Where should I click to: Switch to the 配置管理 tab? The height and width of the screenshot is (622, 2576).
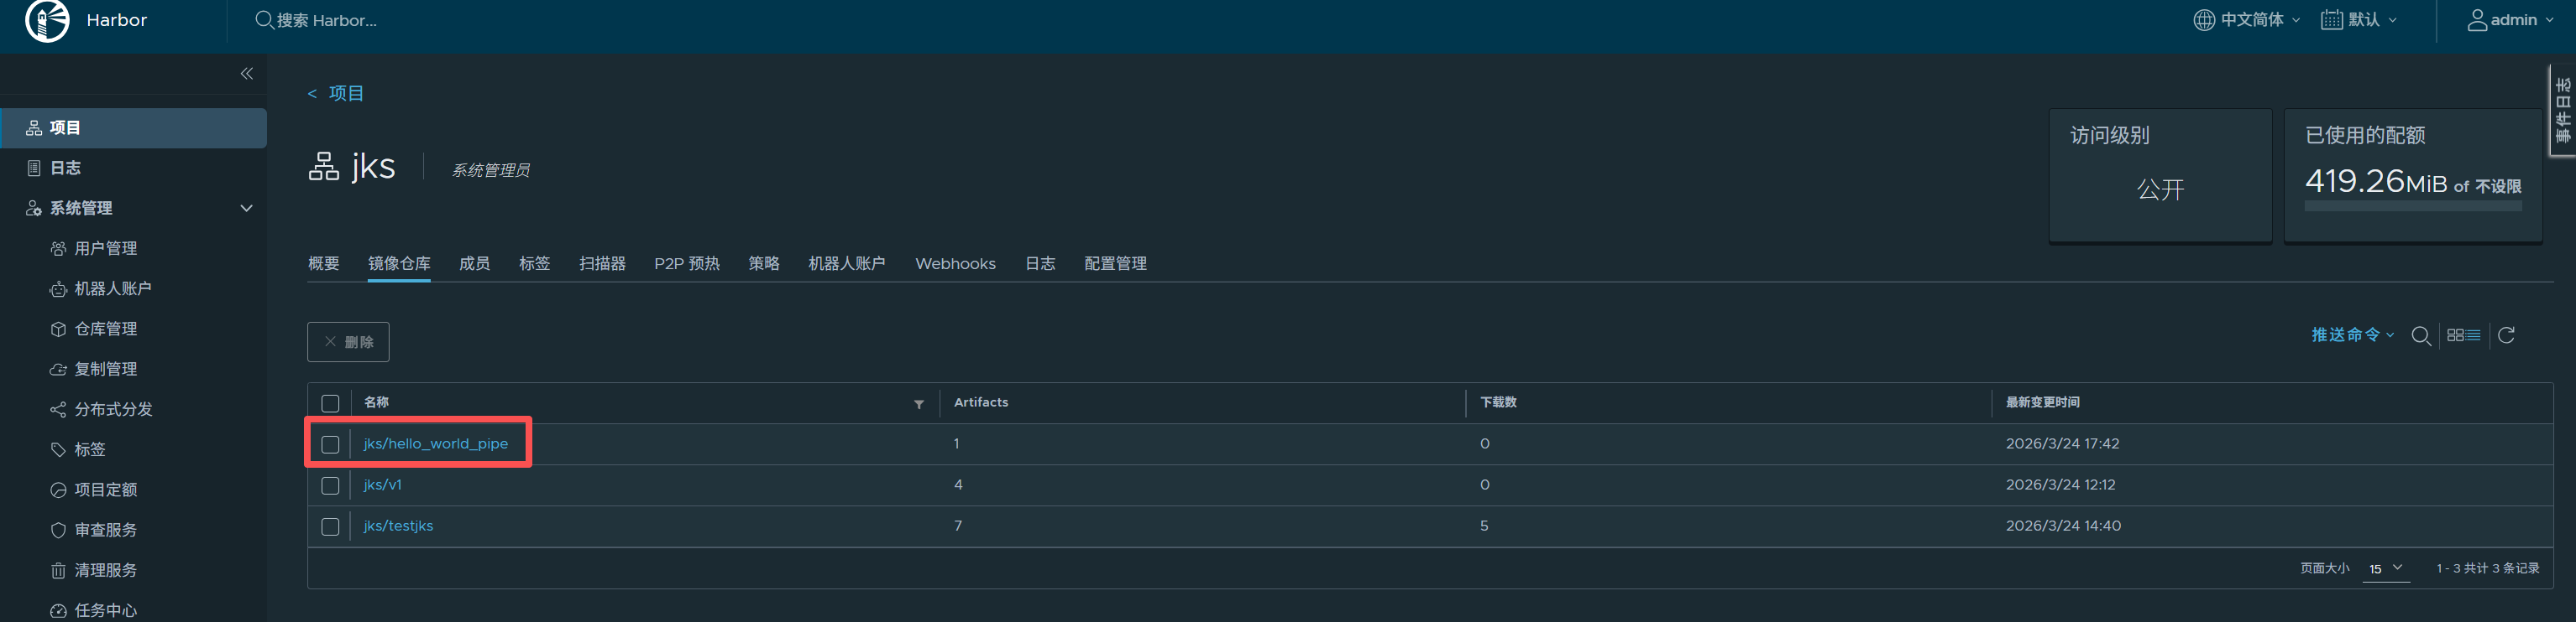click(1115, 263)
